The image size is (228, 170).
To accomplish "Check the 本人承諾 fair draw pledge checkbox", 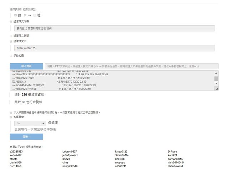I will click(11, 112).
